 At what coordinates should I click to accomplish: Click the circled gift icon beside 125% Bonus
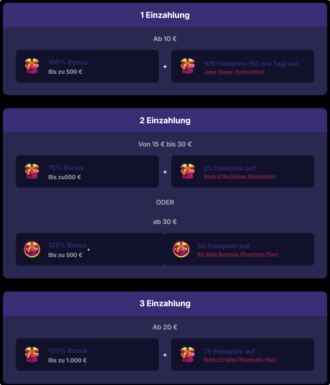32,249
